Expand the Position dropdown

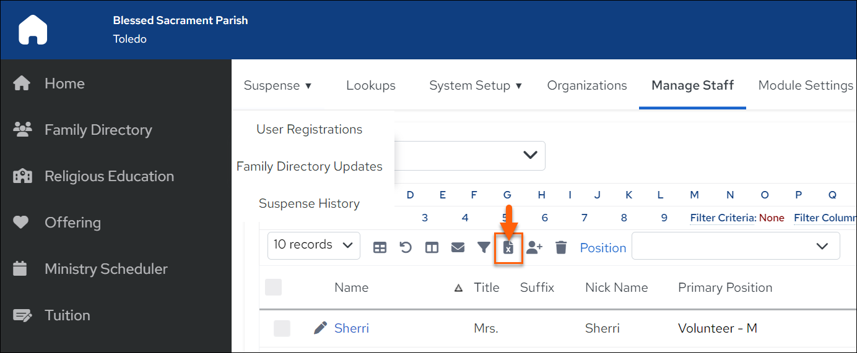point(736,246)
